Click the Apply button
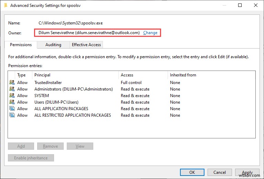 point(247,172)
